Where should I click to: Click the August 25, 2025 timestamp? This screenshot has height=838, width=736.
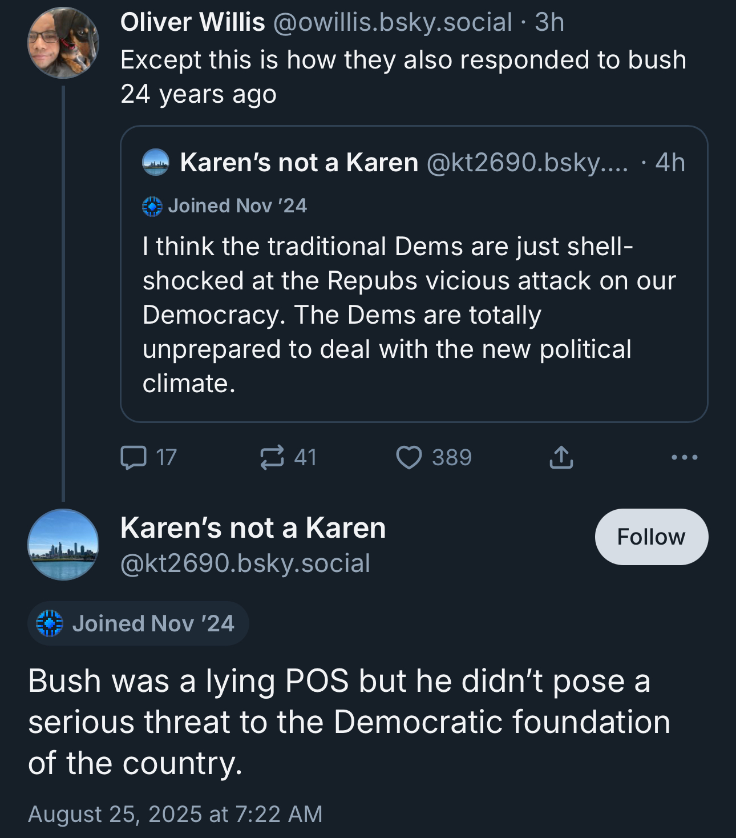(x=175, y=814)
